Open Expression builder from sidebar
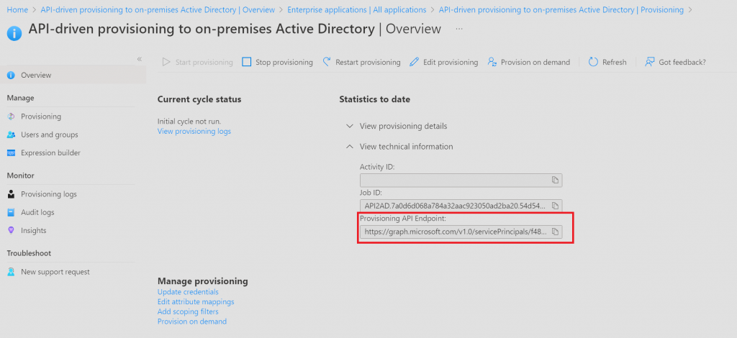This screenshot has height=338, width=737. click(50, 152)
